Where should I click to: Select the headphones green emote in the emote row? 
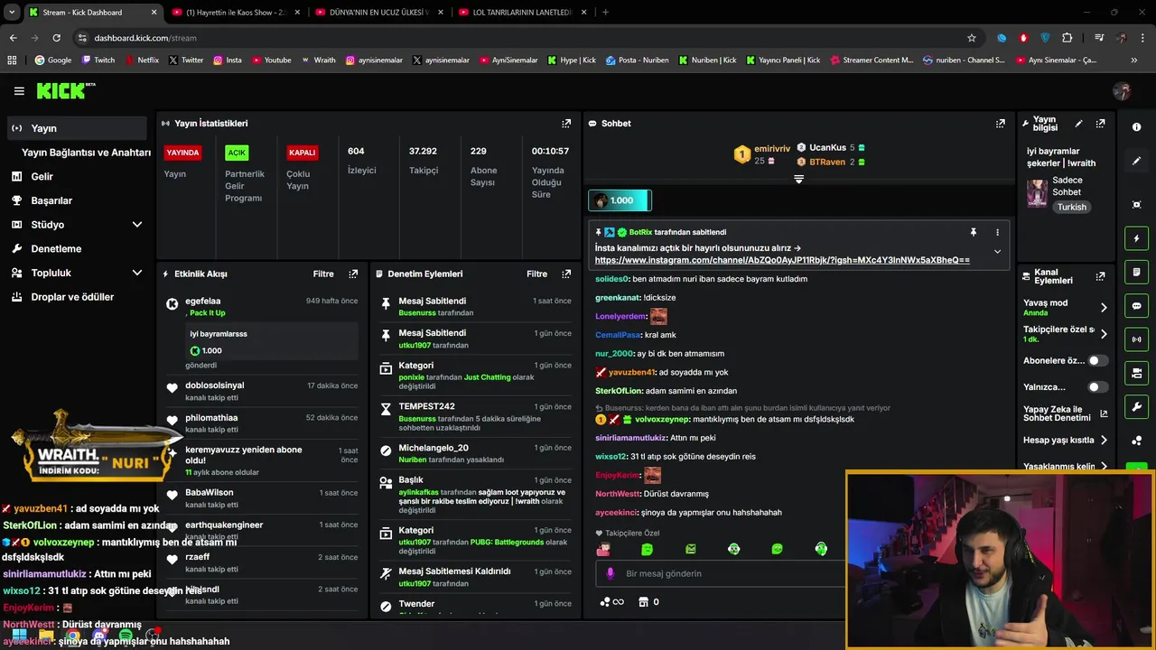[x=821, y=549]
